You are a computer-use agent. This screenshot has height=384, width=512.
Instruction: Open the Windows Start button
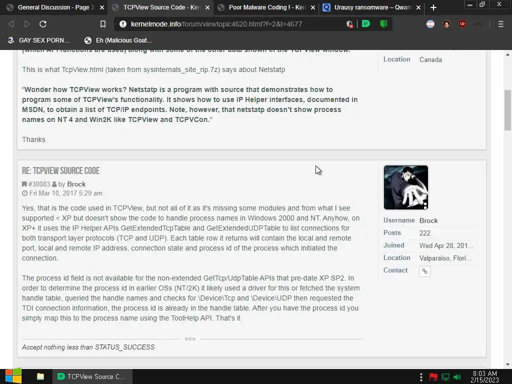click(x=13, y=376)
